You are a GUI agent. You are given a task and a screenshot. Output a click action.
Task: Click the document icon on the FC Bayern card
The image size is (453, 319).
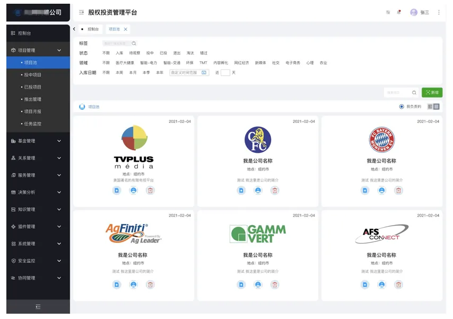(365, 191)
